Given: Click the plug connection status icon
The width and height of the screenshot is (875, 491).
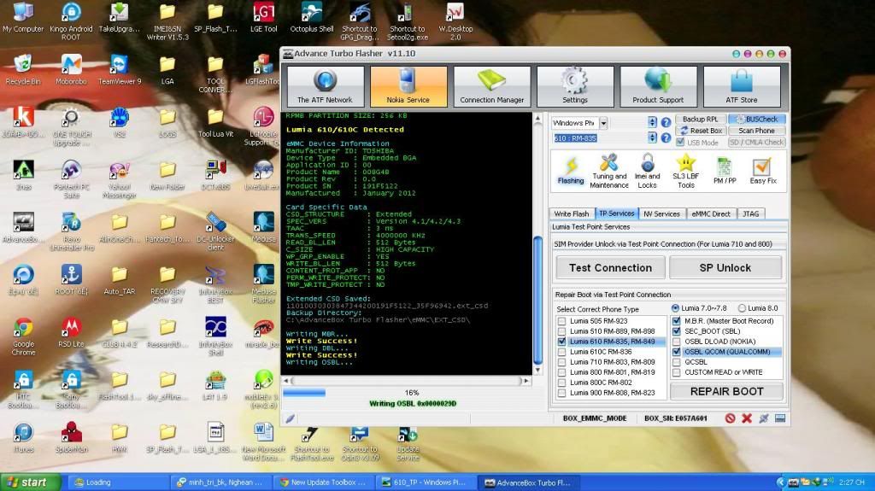Looking at the screenshot, I should [x=763, y=418].
